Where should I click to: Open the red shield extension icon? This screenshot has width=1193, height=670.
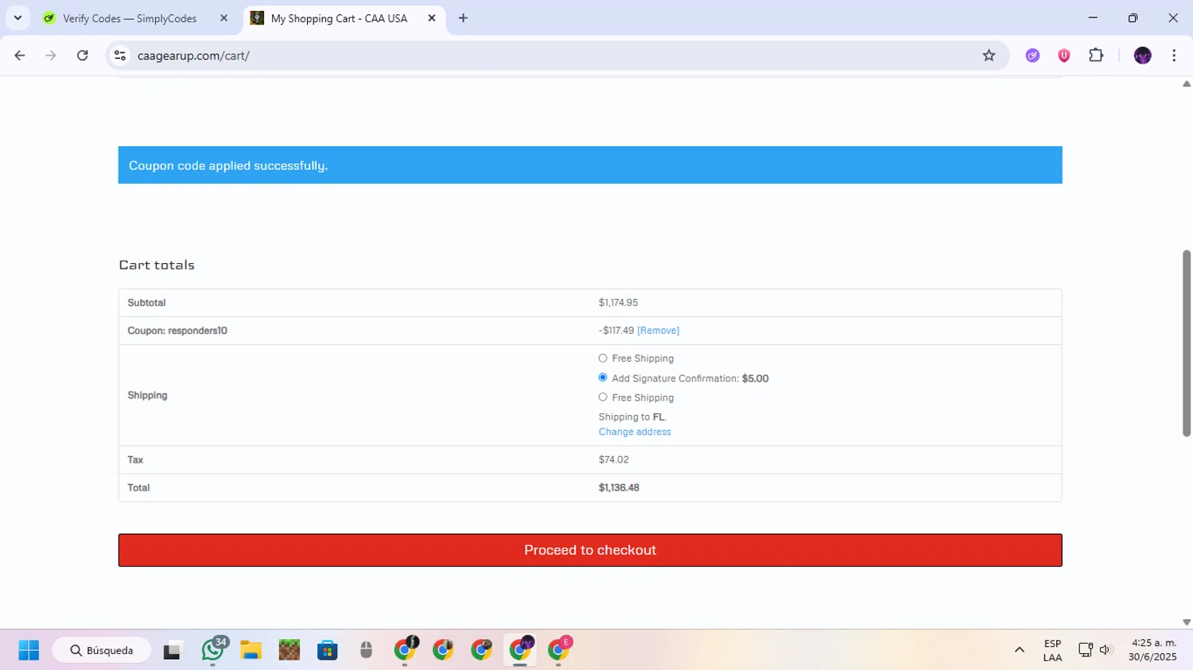pos(1064,56)
